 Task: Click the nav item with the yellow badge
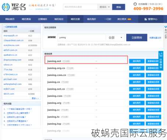click(124, 19)
